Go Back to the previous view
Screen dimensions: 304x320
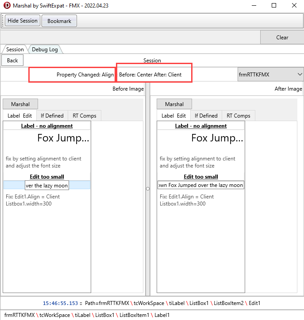[x=12, y=61]
